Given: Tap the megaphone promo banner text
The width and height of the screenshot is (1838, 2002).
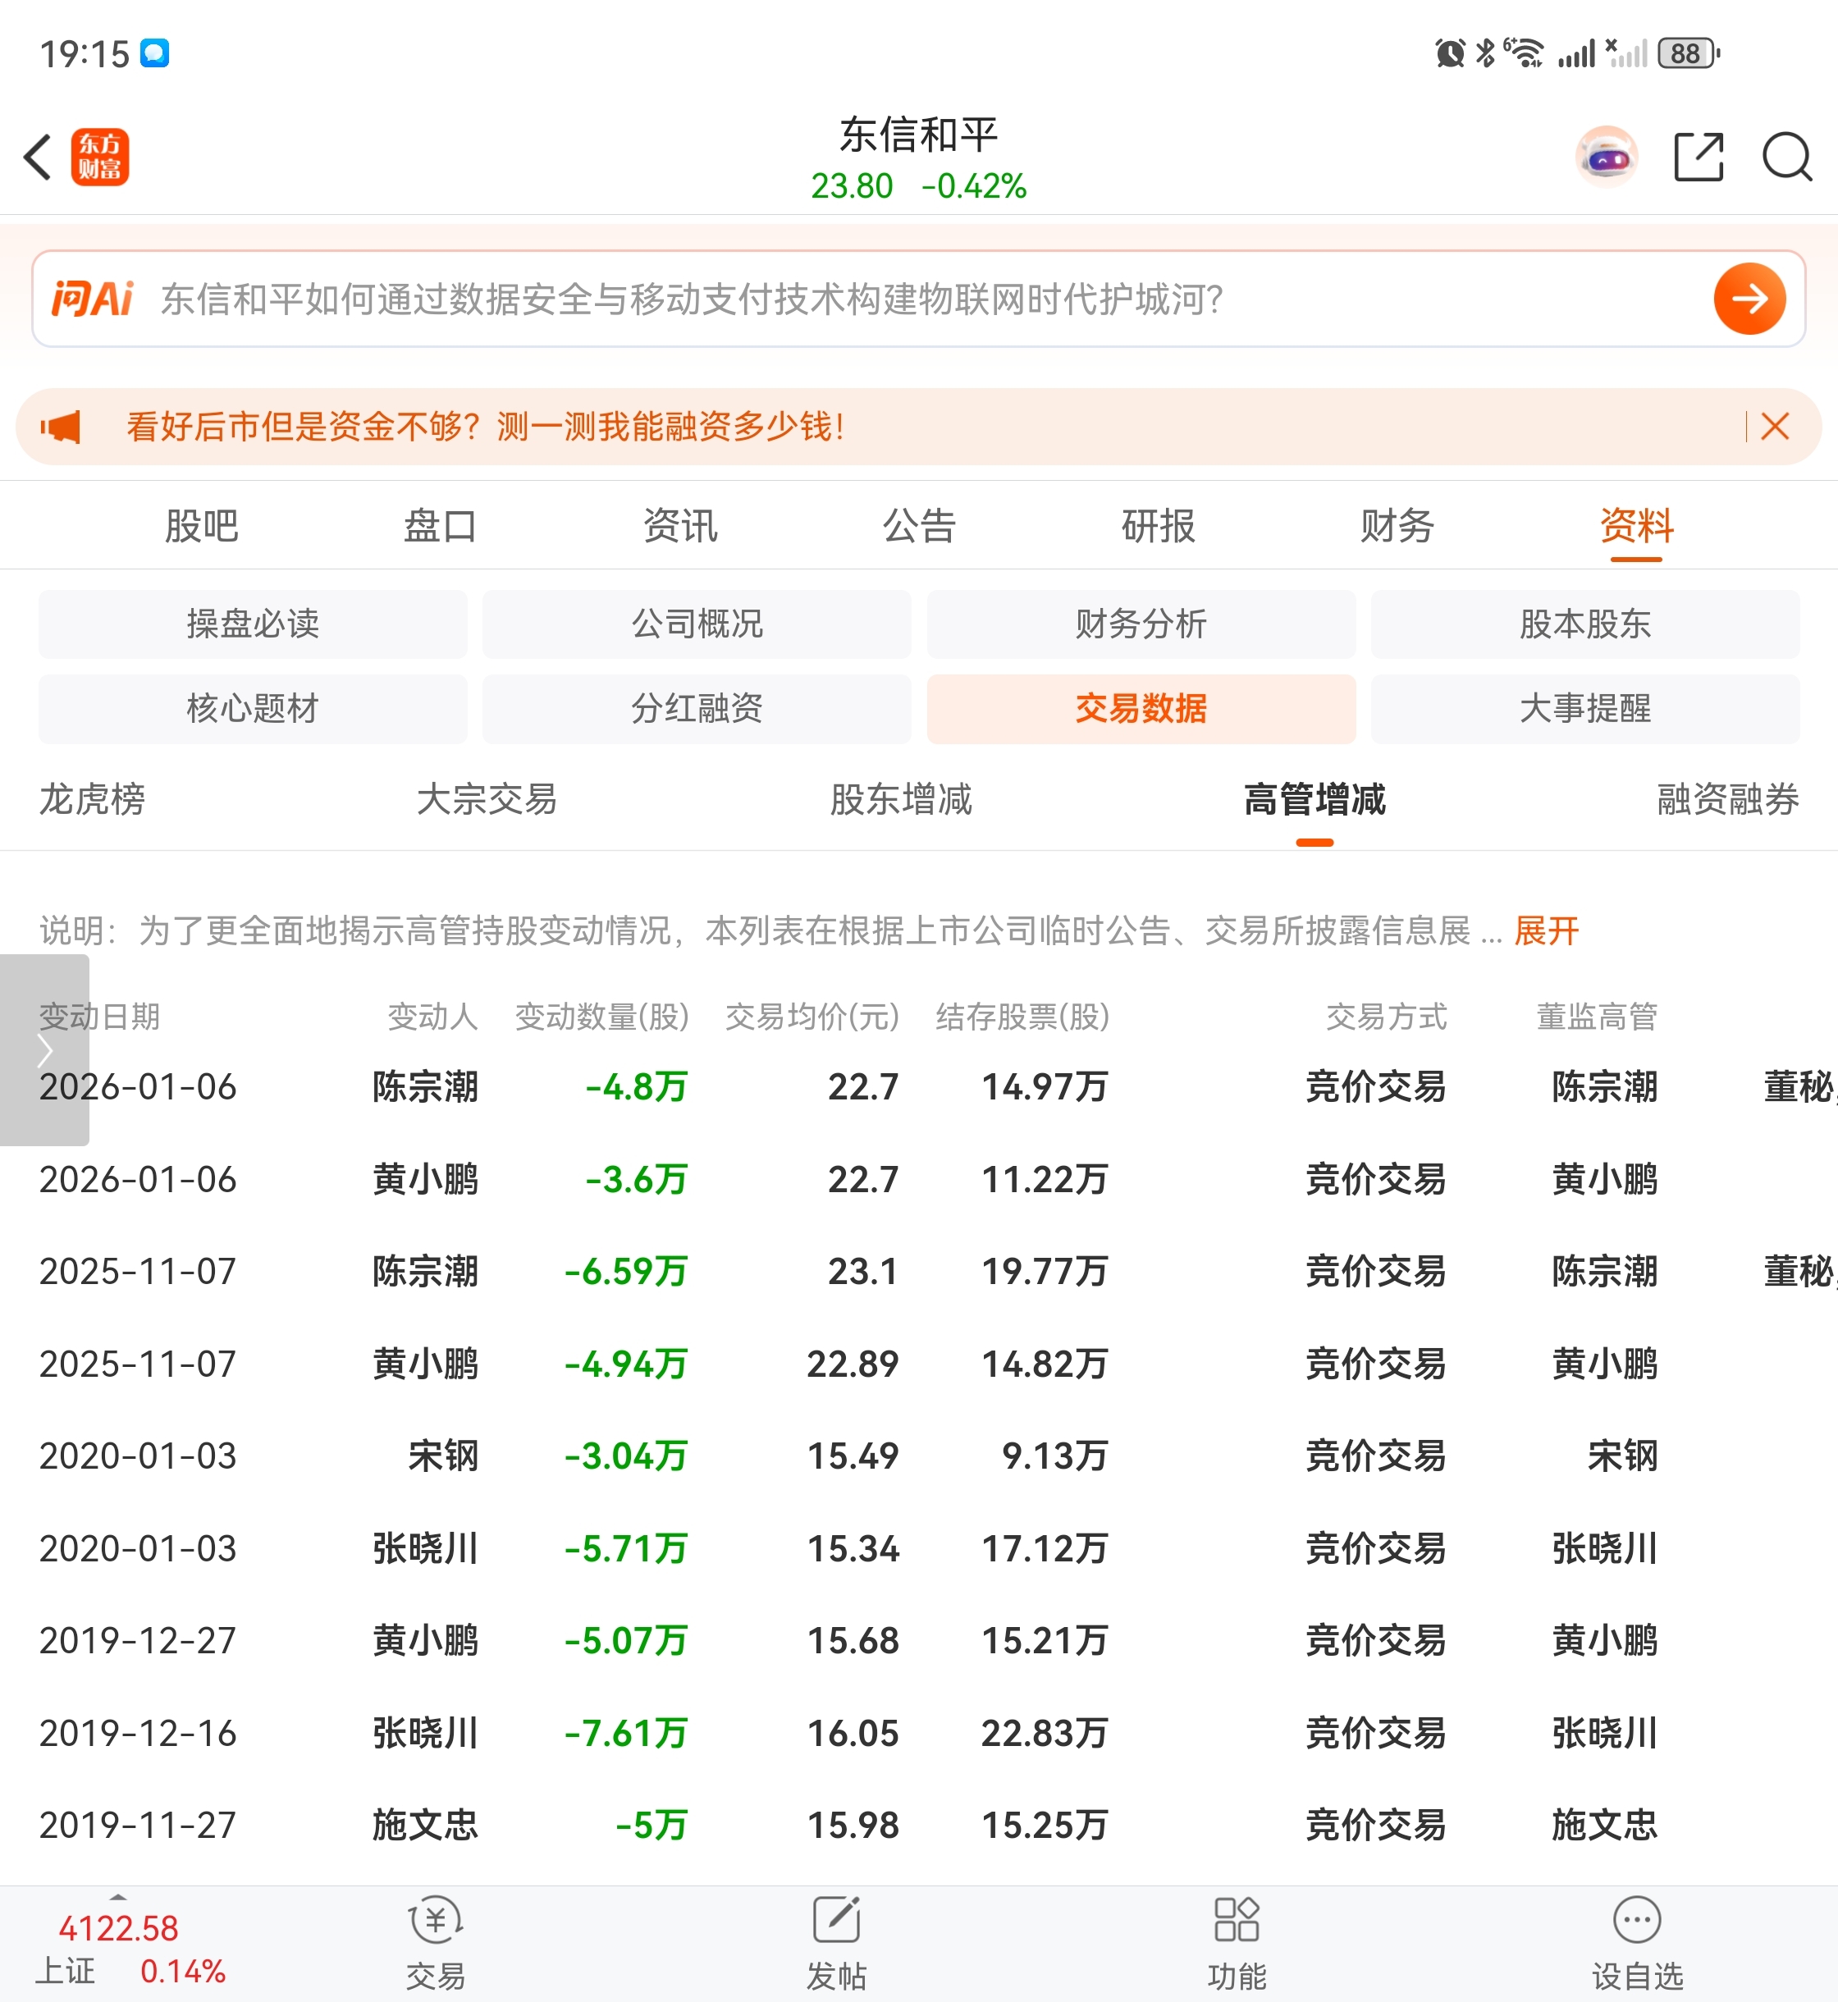Looking at the screenshot, I should 486,427.
